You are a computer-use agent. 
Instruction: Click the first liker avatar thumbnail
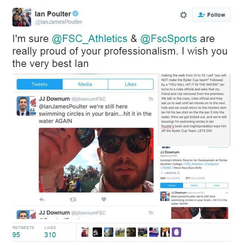[86, 232]
